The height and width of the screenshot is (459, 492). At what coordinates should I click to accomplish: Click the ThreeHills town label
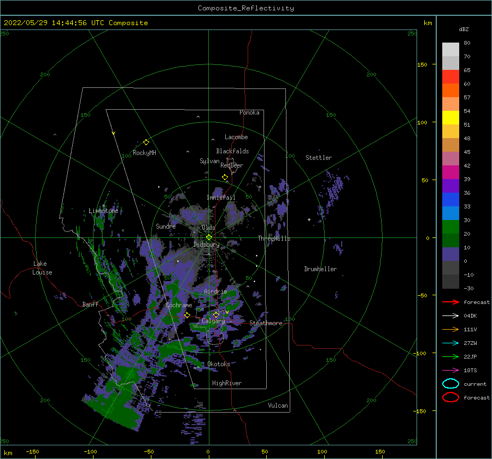pos(274,239)
